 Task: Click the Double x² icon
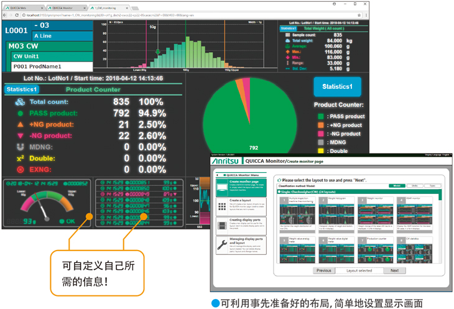tap(21, 159)
